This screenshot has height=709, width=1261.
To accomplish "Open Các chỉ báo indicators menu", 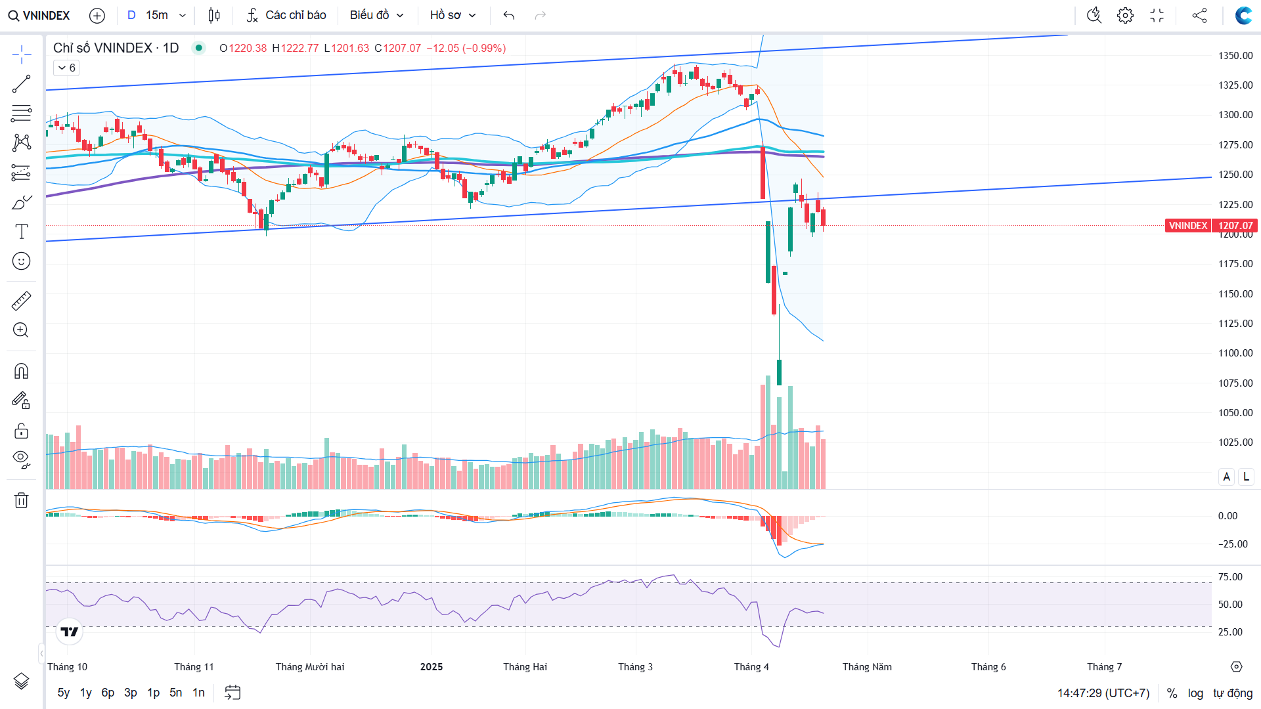I will point(286,15).
